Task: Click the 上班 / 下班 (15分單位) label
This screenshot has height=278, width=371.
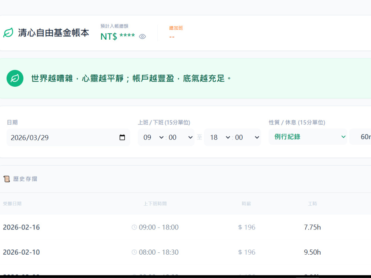Action: tap(164, 122)
